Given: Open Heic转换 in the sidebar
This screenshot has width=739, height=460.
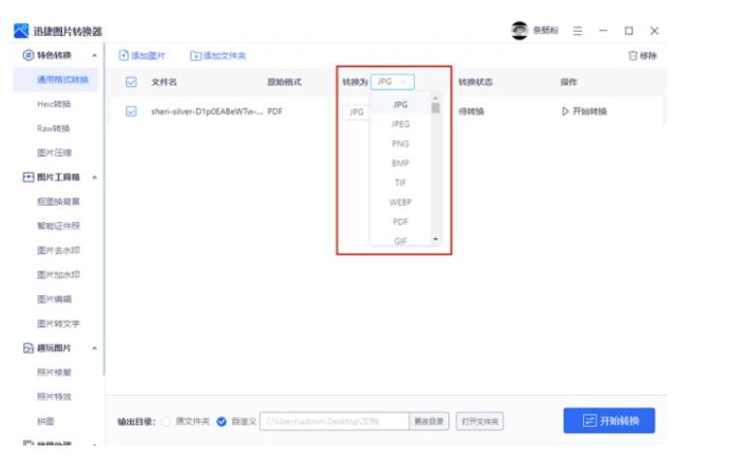Looking at the screenshot, I should [53, 104].
